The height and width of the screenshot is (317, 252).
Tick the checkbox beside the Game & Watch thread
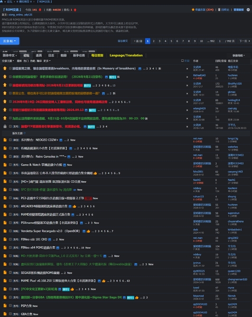coord(11,165)
